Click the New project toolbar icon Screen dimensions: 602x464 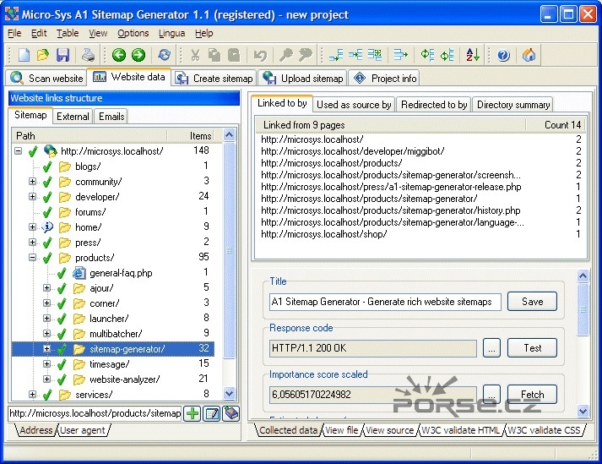coord(24,55)
